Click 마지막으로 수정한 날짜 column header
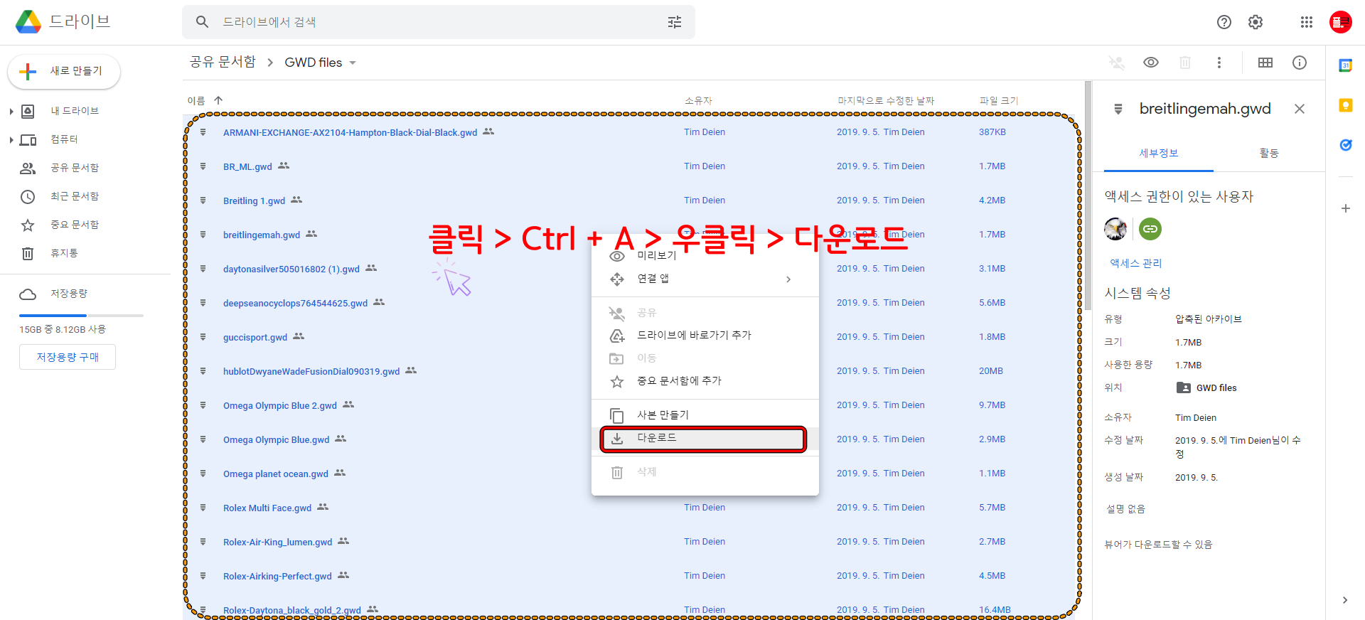1365x620 pixels. (x=886, y=100)
